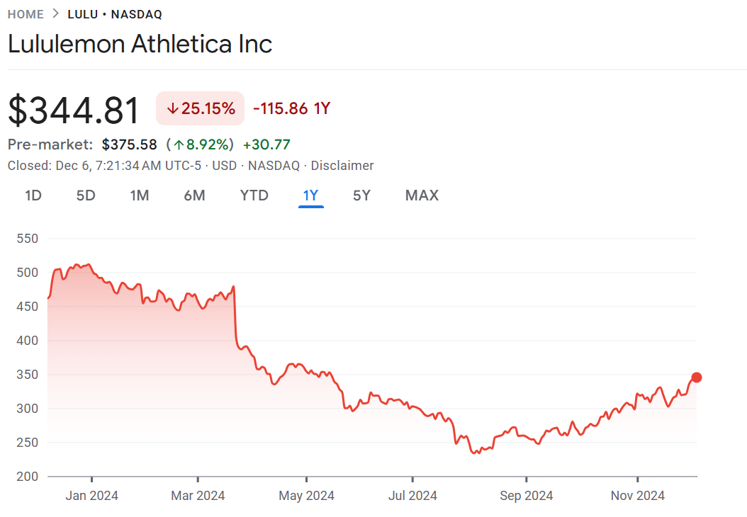Show the 1M chart view

(140, 195)
